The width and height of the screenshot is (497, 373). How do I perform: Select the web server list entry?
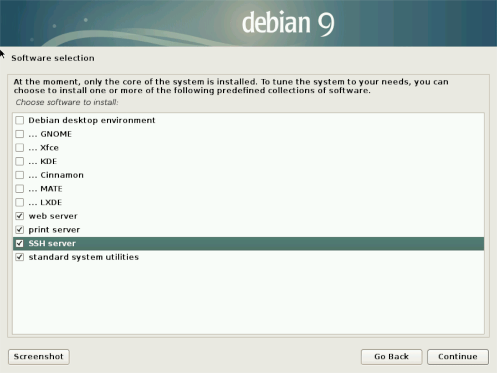(x=53, y=216)
